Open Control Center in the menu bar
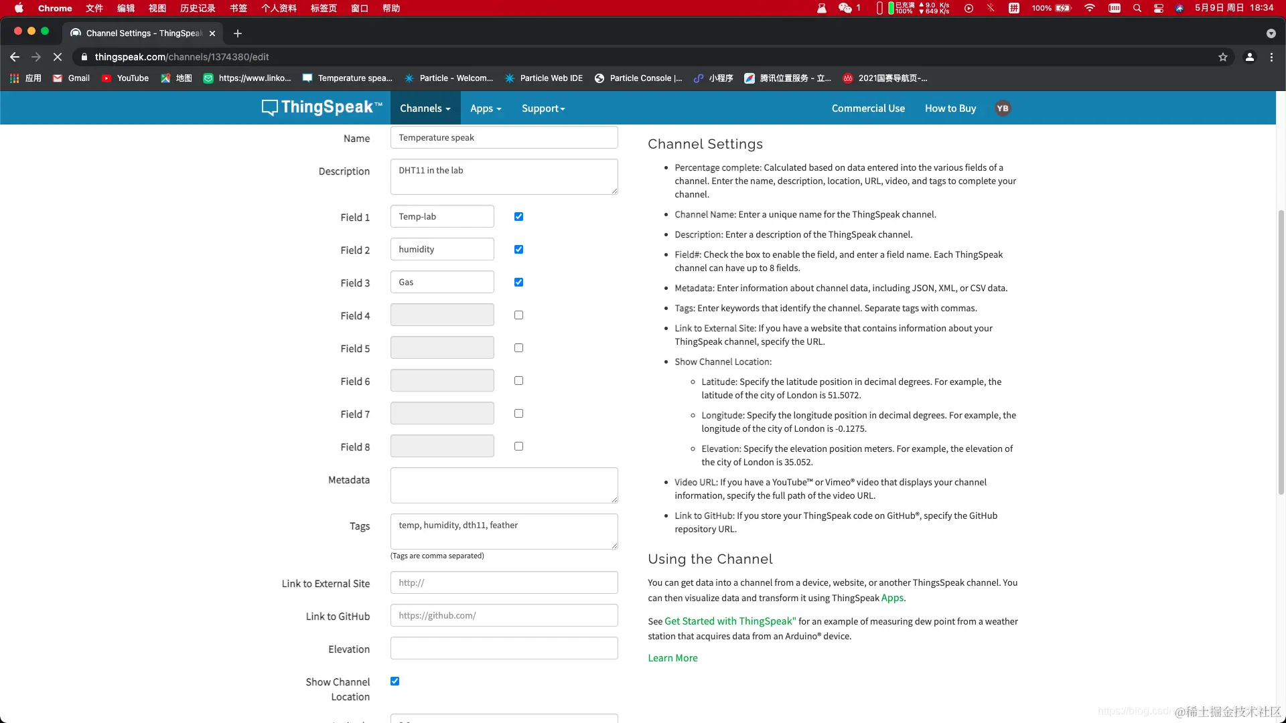The image size is (1286, 723). click(1159, 8)
